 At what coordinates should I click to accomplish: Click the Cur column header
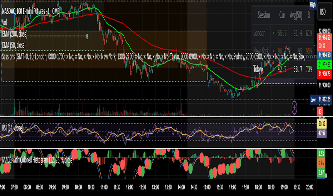pyautogui.click(x=282, y=15)
